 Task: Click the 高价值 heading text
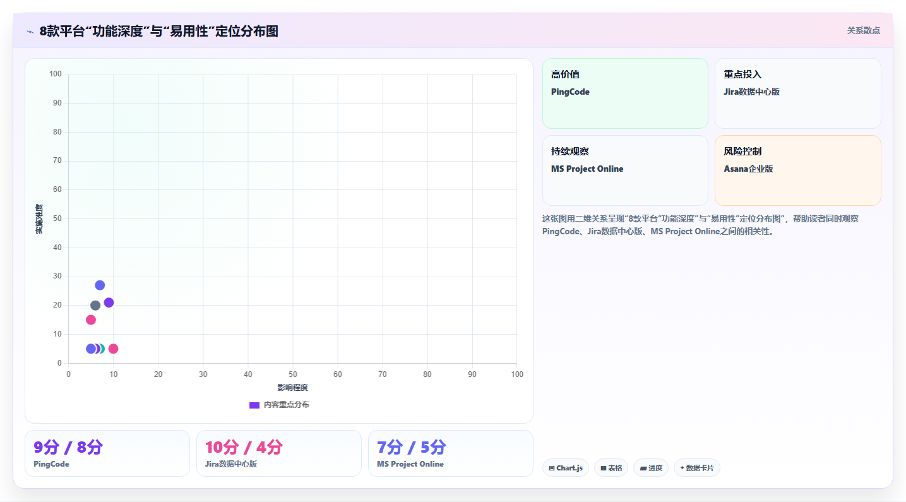pos(565,75)
